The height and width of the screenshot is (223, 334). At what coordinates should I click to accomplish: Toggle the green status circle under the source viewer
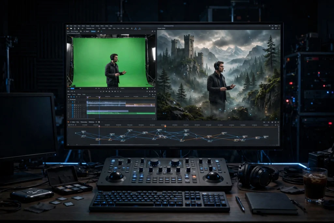tap(147, 88)
